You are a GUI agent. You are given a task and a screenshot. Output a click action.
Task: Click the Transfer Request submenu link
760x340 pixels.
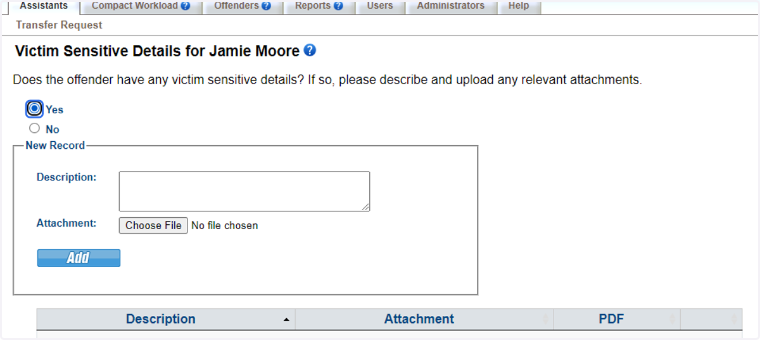(59, 25)
